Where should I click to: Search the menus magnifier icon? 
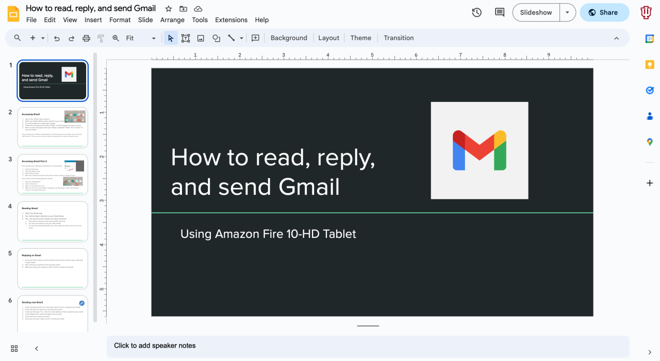tap(18, 38)
